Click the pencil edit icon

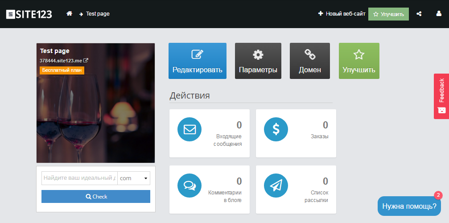[197, 54]
